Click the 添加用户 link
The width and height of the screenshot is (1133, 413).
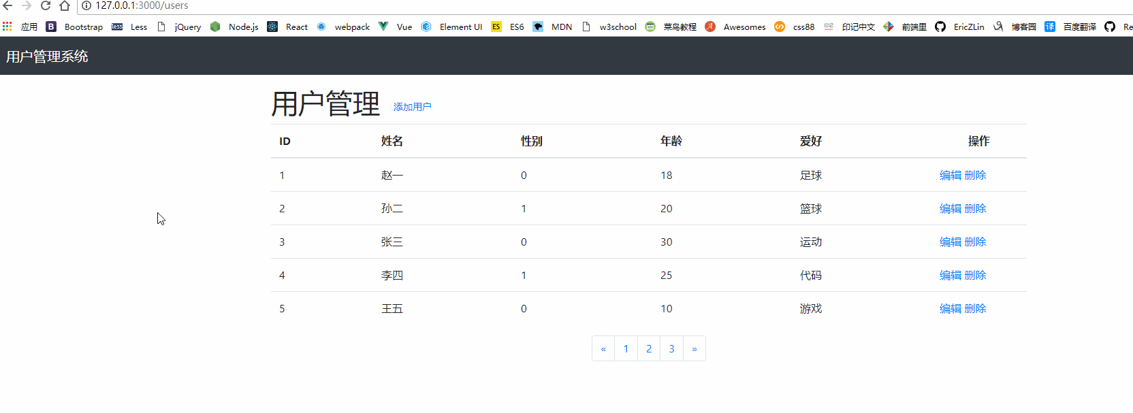tap(412, 107)
